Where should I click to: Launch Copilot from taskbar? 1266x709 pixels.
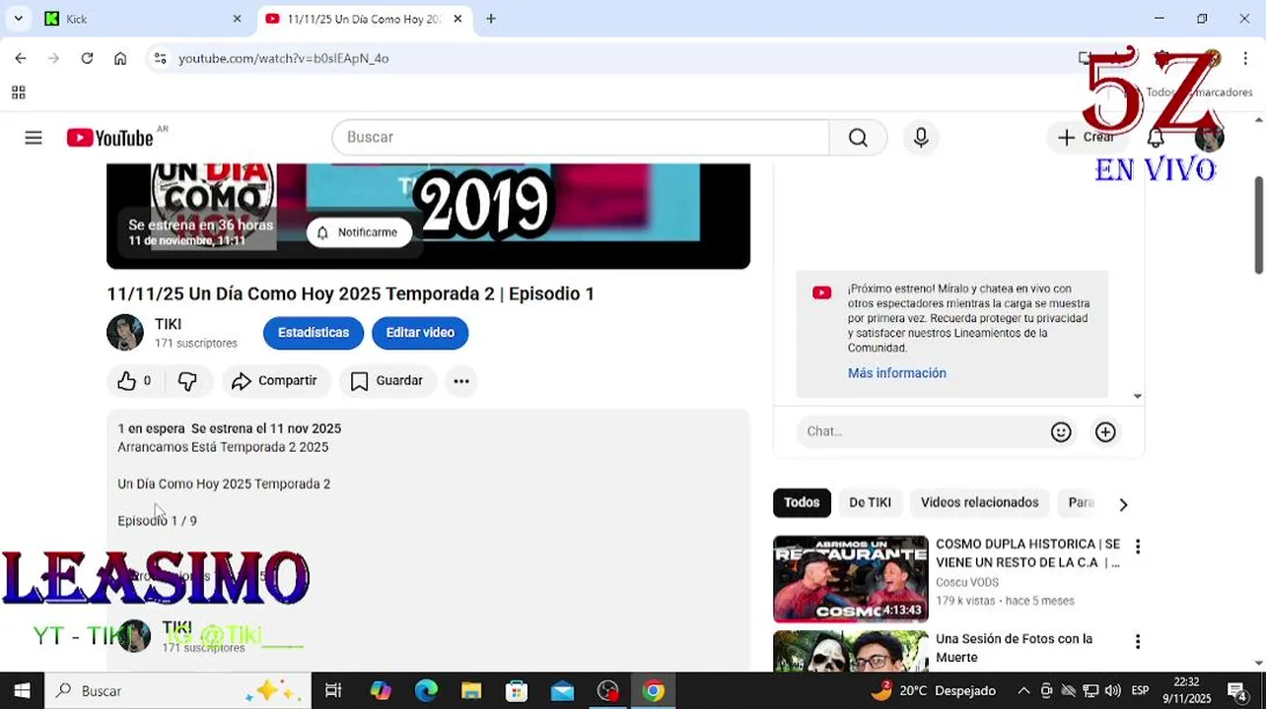click(x=380, y=691)
